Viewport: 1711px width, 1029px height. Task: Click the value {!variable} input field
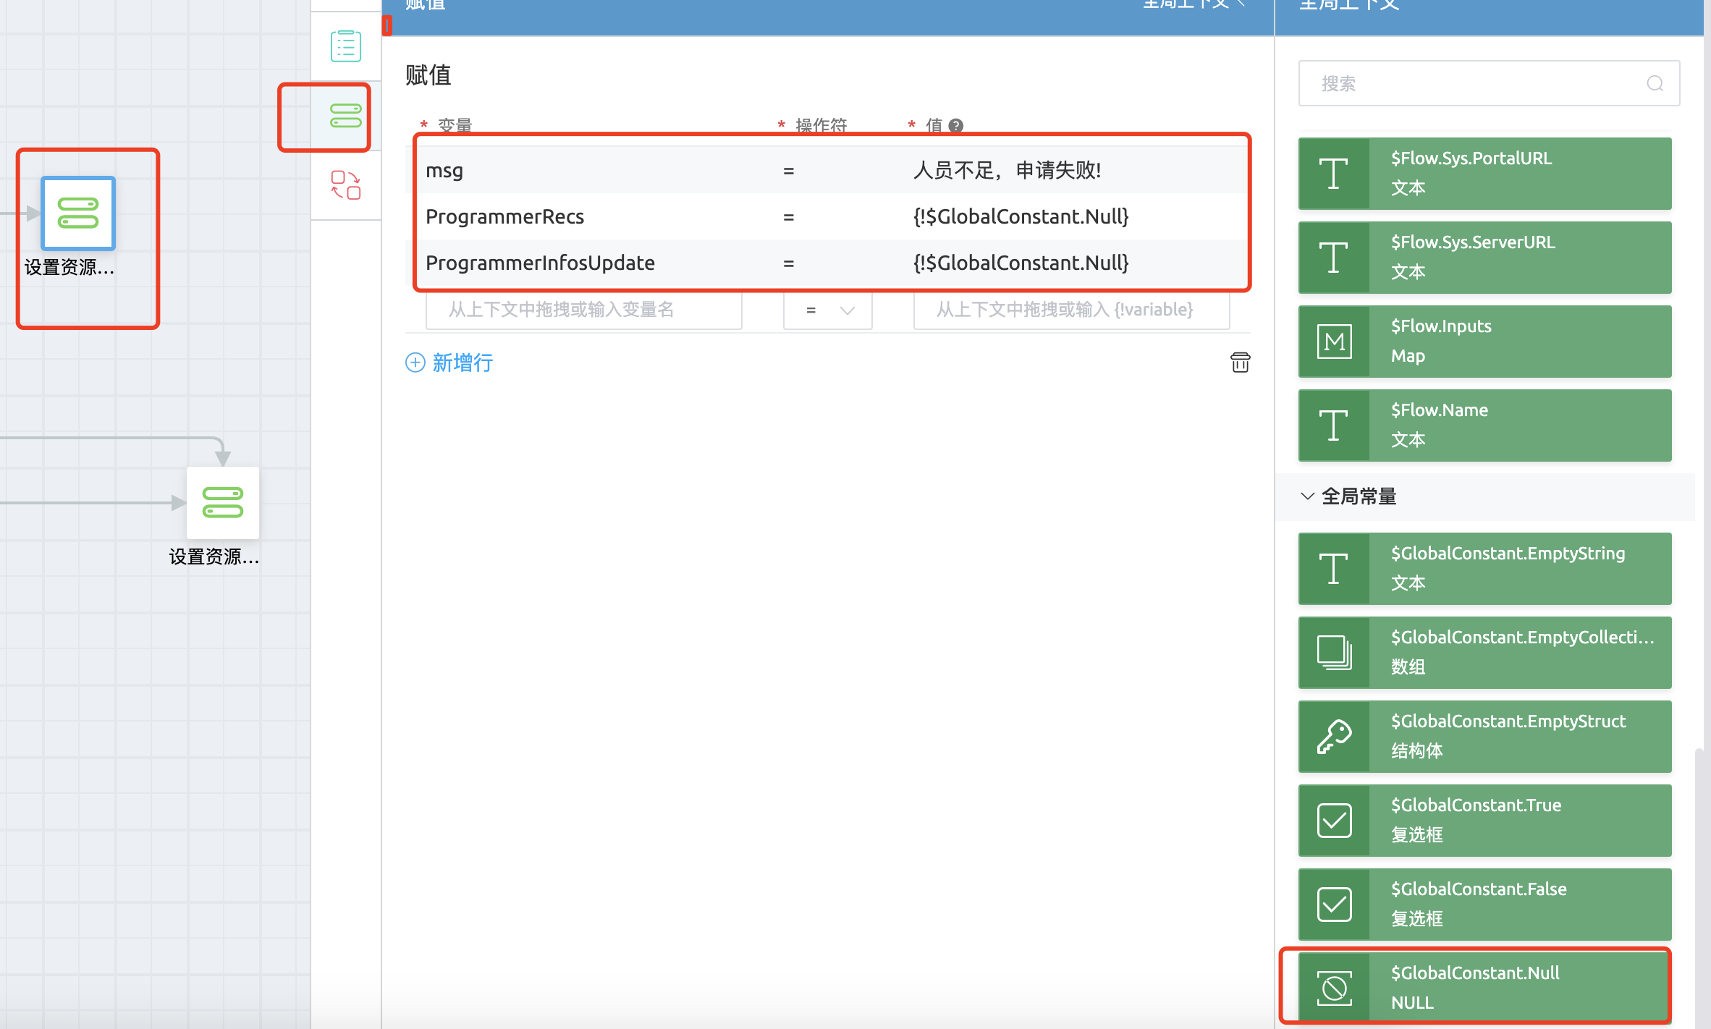point(1070,310)
